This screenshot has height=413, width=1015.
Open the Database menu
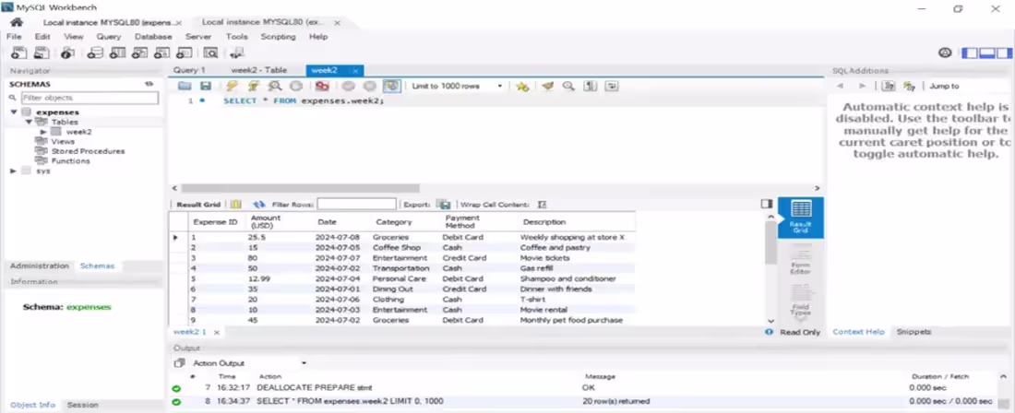153,37
